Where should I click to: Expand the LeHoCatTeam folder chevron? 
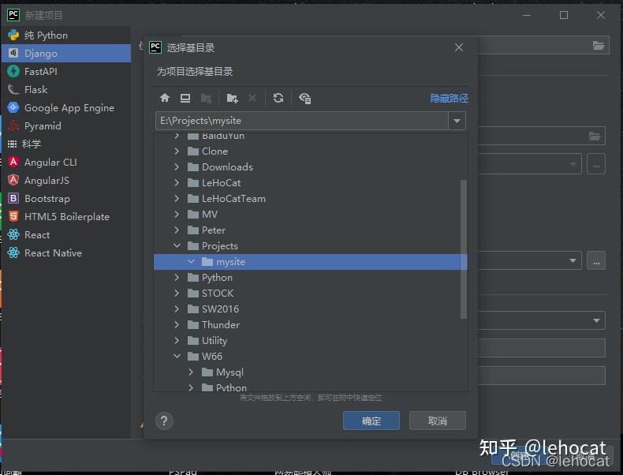177,198
